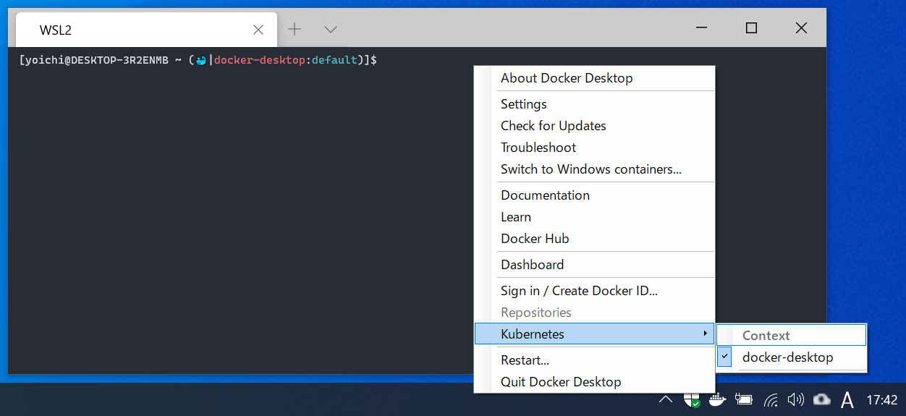Open About Docker Desktop
906x416 pixels.
[594, 78]
